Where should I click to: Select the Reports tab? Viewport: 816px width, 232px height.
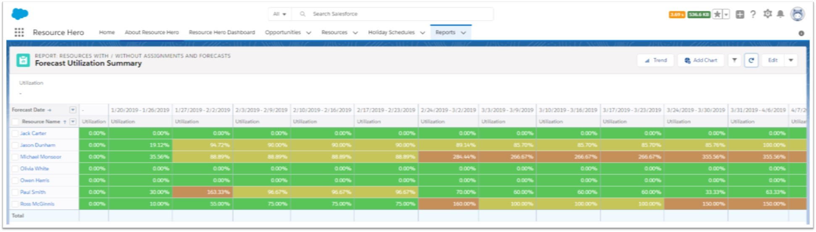coord(445,32)
